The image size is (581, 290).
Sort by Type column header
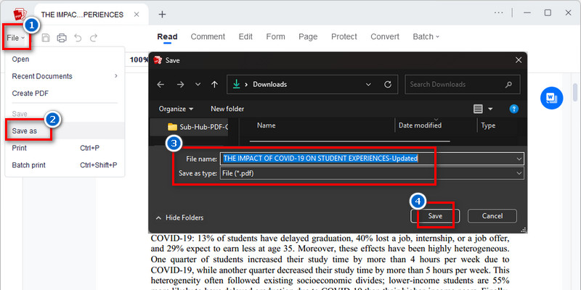(x=488, y=125)
